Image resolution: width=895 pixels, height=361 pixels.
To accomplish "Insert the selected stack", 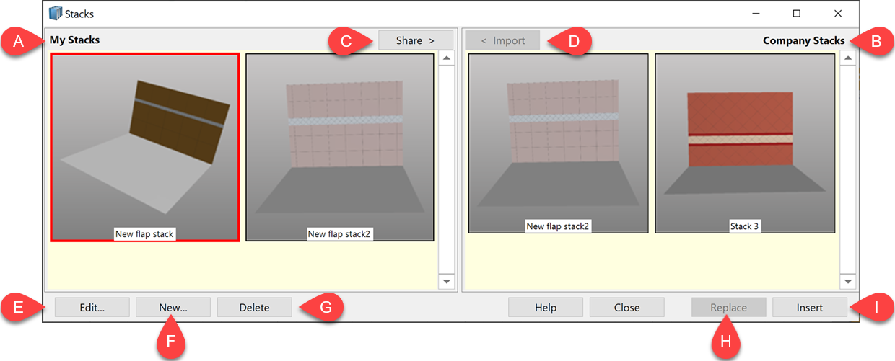I will click(x=810, y=308).
